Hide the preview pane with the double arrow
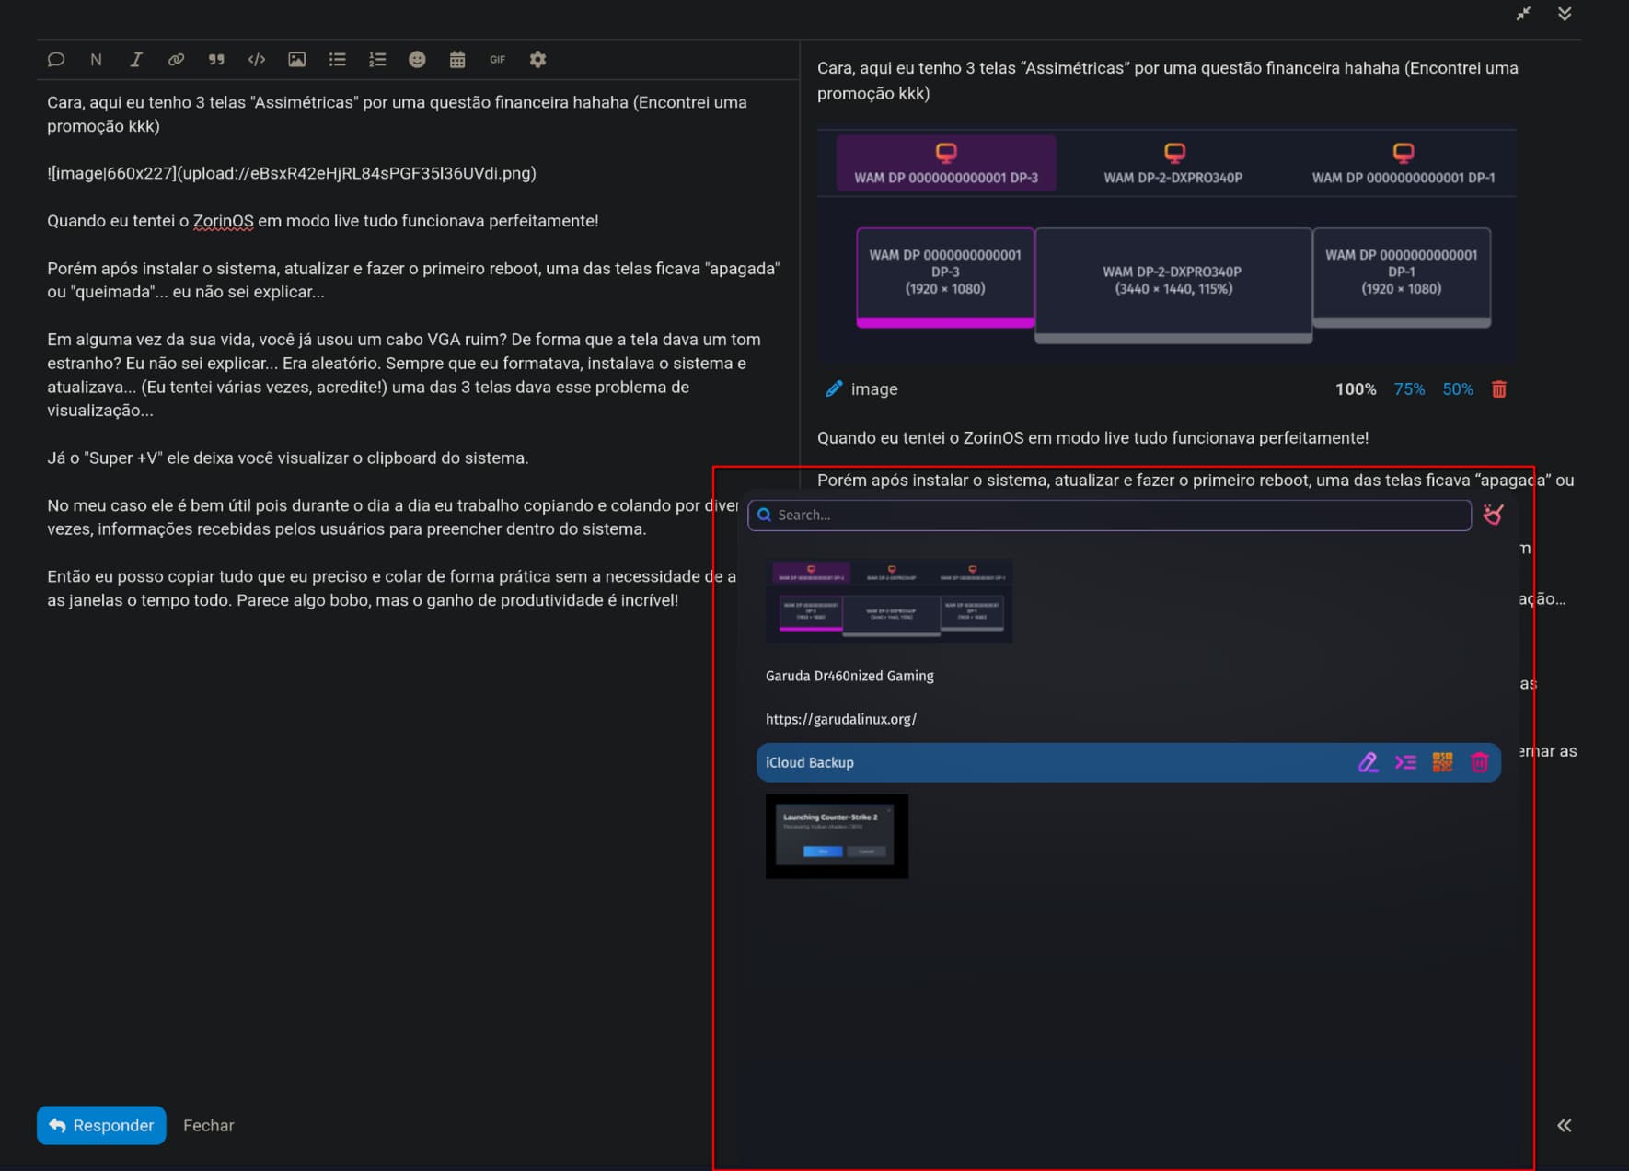Image resolution: width=1629 pixels, height=1171 pixels. [x=1564, y=1125]
